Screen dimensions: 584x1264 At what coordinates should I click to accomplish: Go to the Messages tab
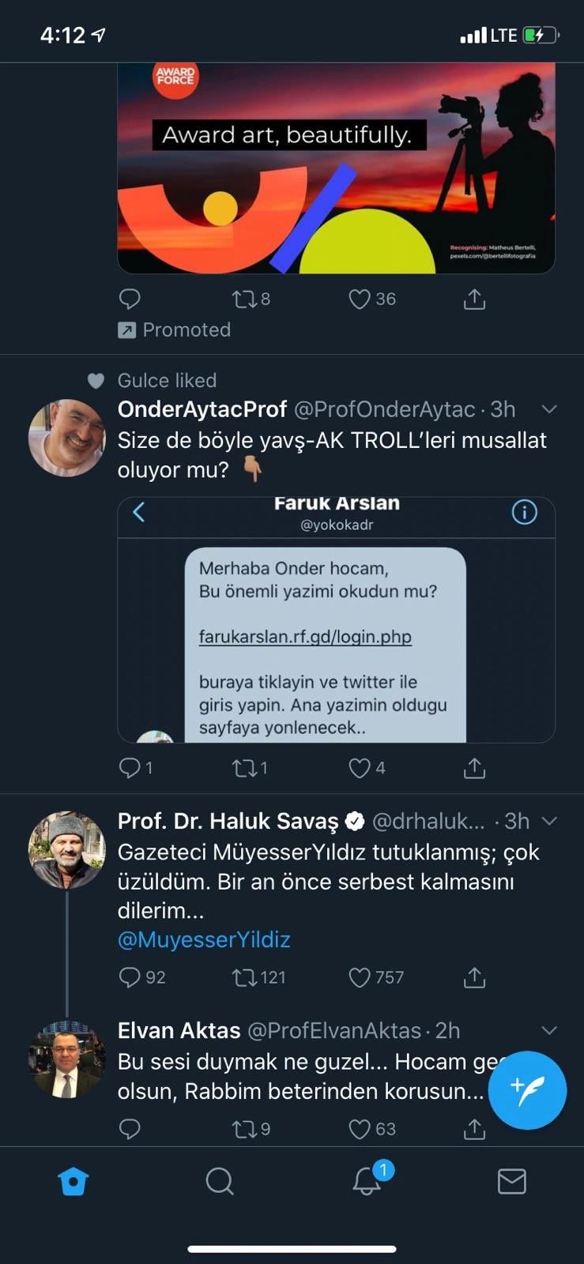(x=511, y=1181)
